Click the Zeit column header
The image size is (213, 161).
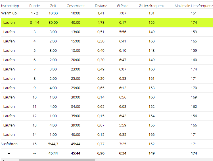[x=53, y=6]
